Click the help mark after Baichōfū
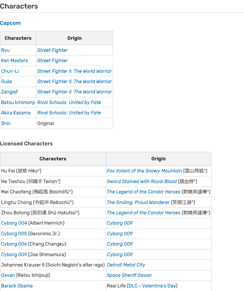 tap(70, 191)
